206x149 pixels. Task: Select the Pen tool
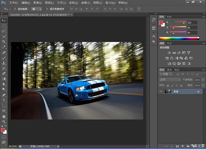pyautogui.click(x=4, y=95)
